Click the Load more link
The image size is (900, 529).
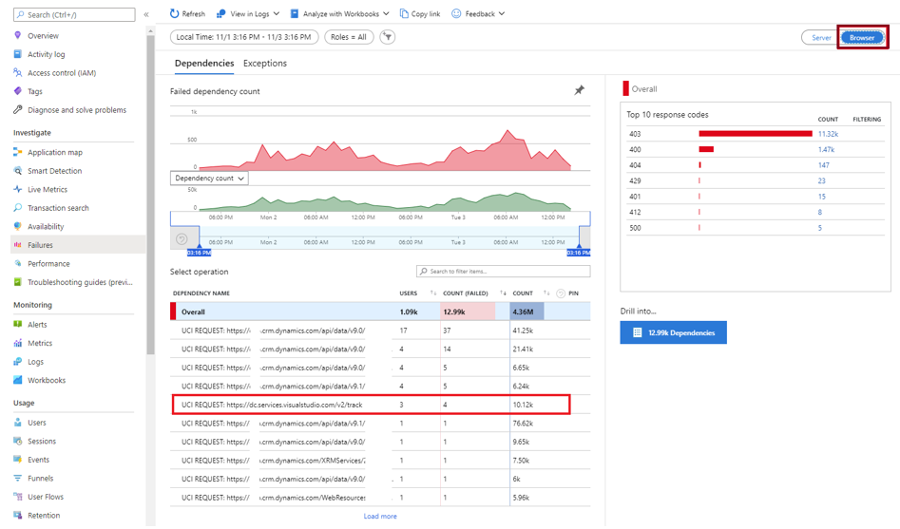point(380,516)
